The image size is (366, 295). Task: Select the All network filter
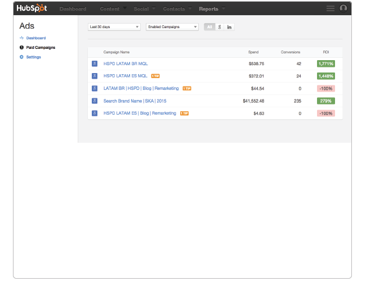pos(209,27)
